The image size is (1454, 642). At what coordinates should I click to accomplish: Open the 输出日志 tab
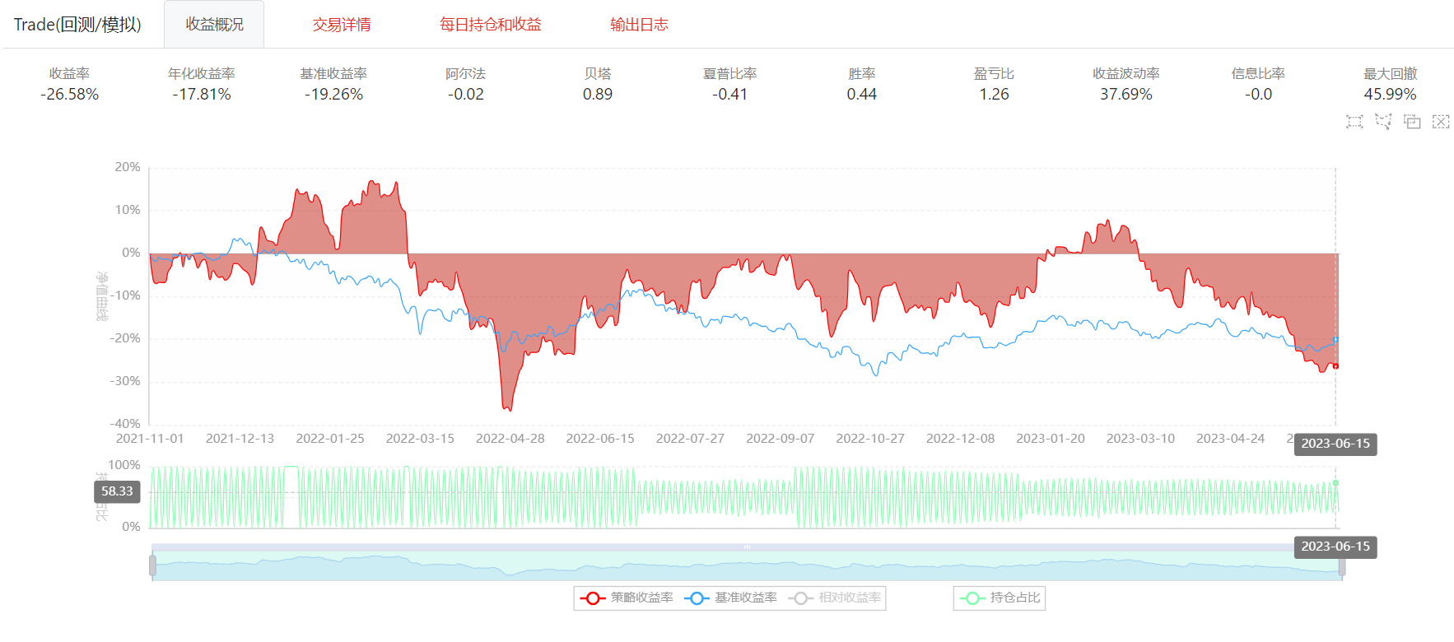(x=639, y=25)
